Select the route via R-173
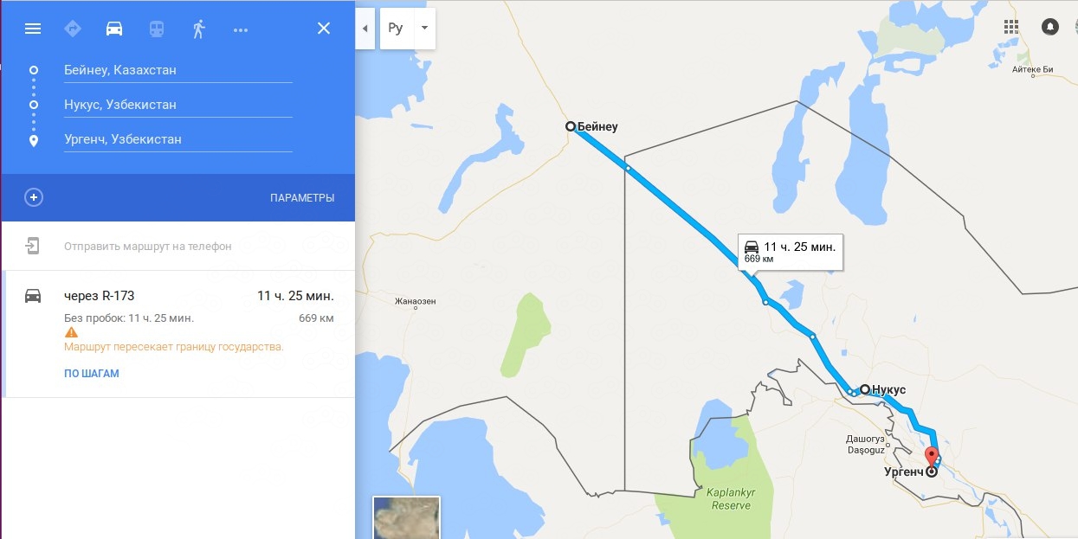Viewport: 1078px width, 539px height. [179, 334]
